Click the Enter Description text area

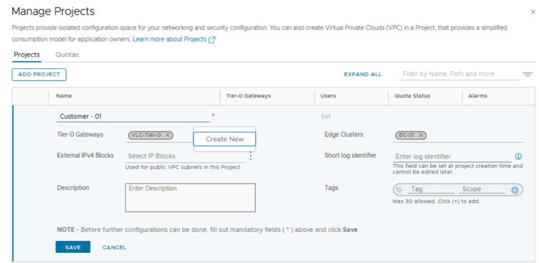tap(190, 198)
